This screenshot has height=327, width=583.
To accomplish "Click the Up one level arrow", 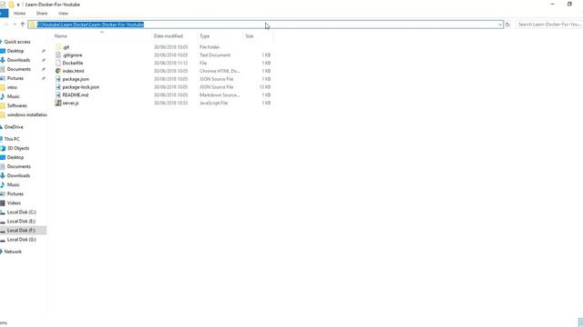I will 22,25.
